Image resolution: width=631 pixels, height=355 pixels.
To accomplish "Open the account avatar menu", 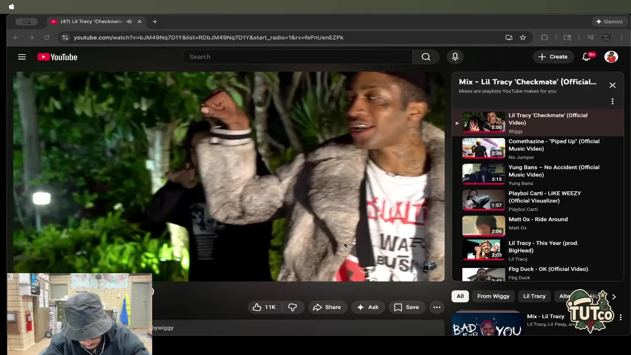I will (x=611, y=57).
